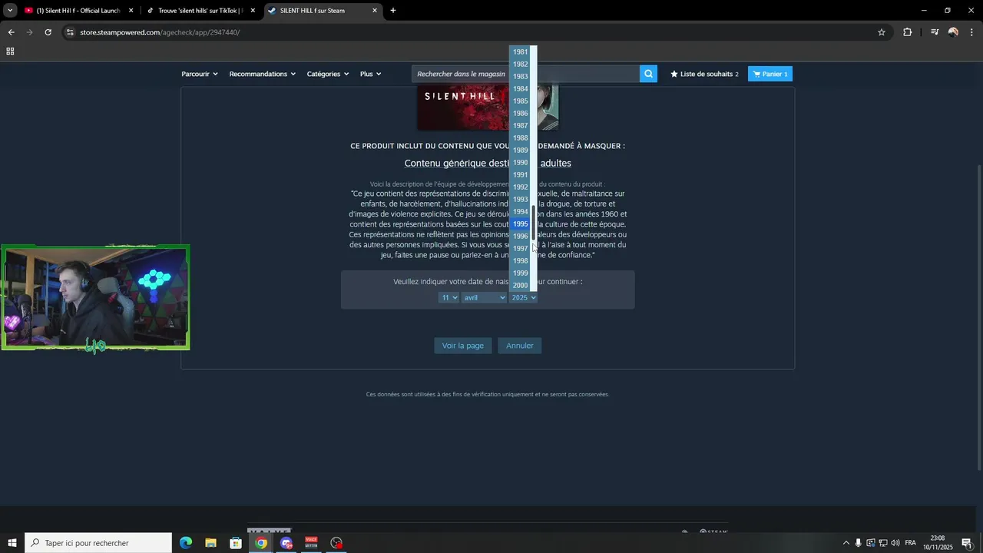Open Liste de souhaits star link

coord(704,74)
